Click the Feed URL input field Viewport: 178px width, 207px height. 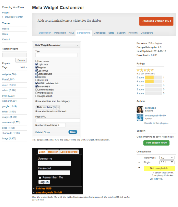(57, 121)
